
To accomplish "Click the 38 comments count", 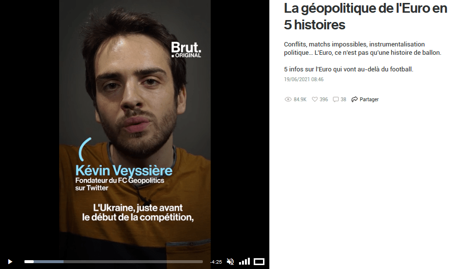I will [343, 100].
